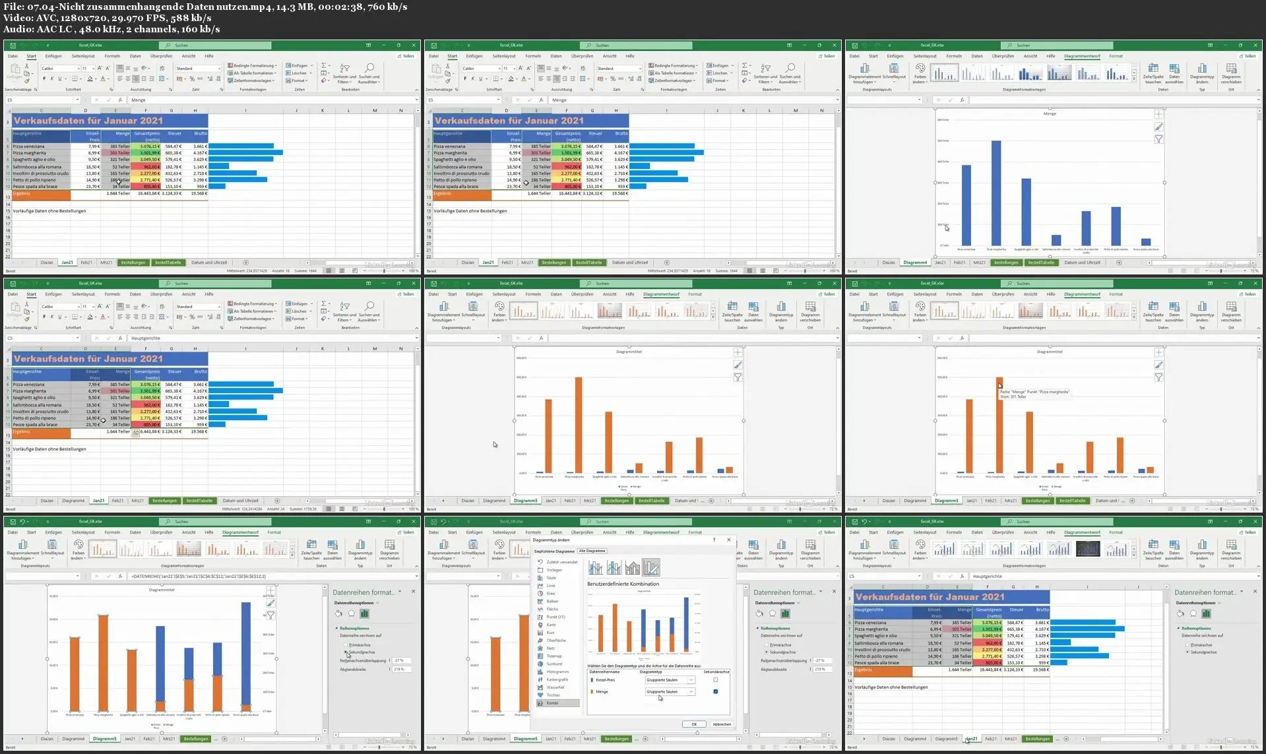Select the Primärachse radio button

346,645
